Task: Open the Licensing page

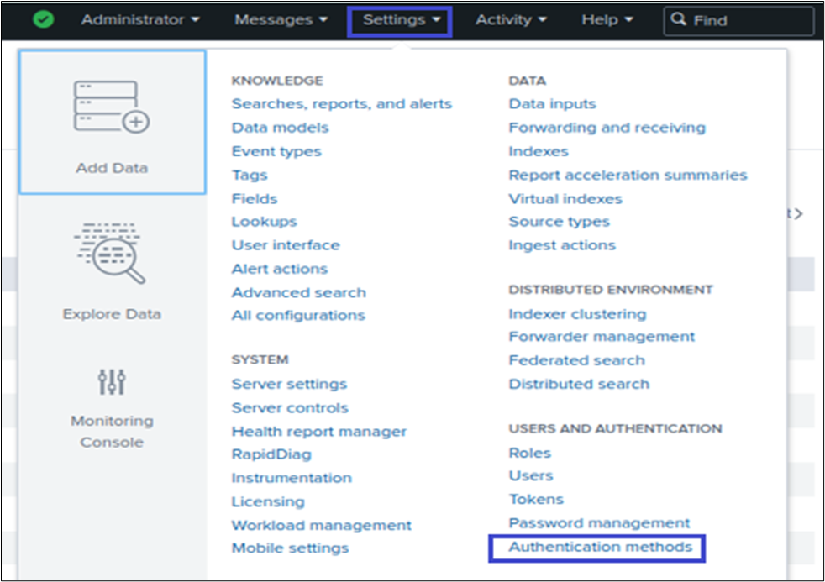Action: click(x=268, y=501)
